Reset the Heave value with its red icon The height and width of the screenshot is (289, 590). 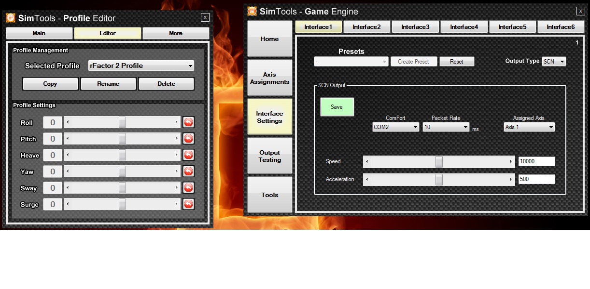click(x=188, y=155)
